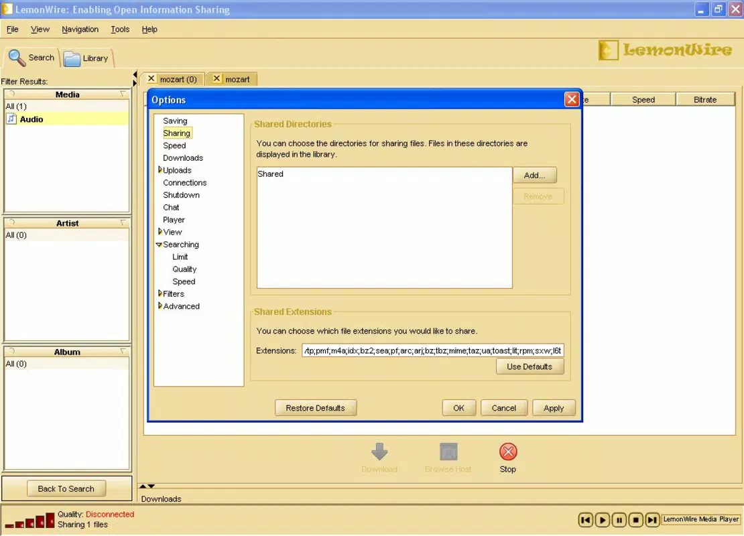Open the Album filter header dropdown

coord(123,352)
